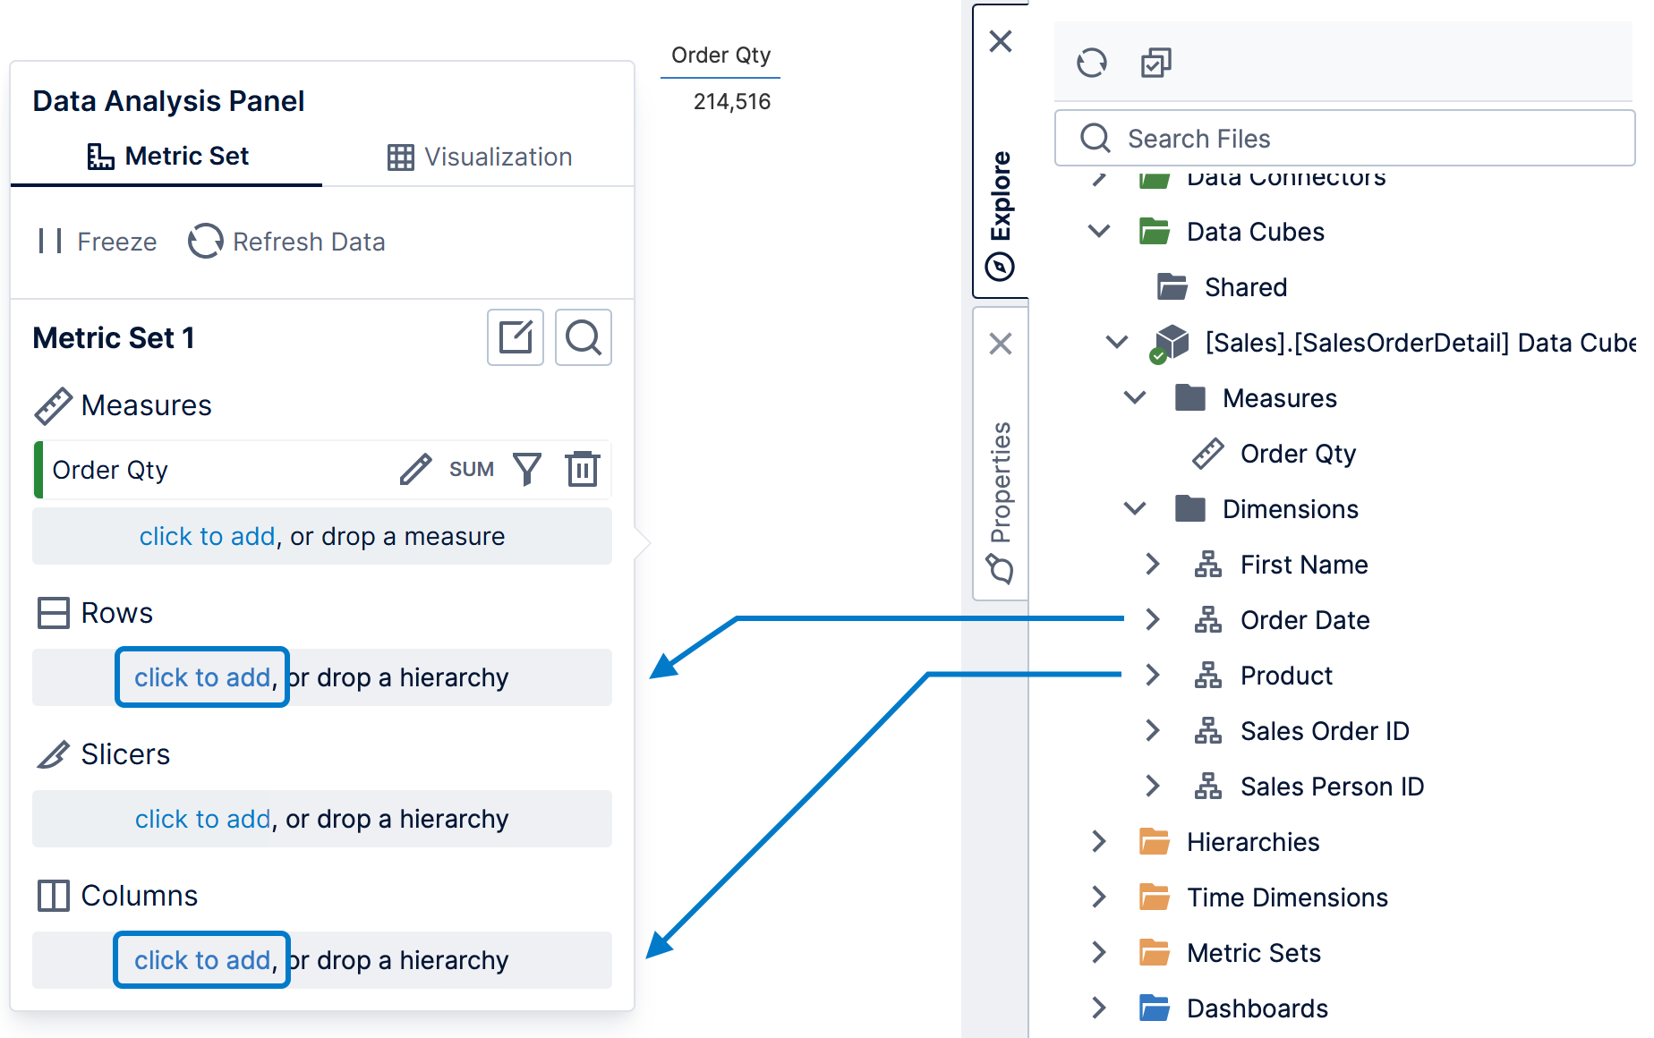Collapse the Data Cubes folder
Image resolution: width=1654 pixels, height=1038 pixels.
click(1099, 232)
